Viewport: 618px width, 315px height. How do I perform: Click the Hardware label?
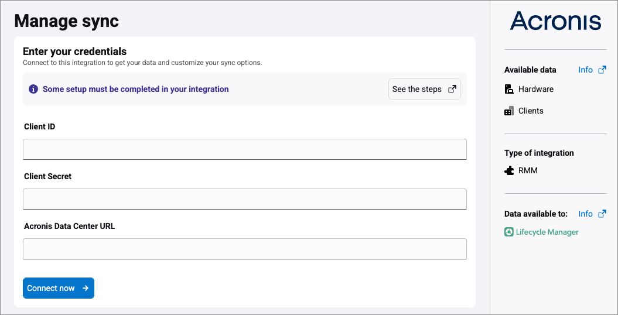tap(535, 89)
